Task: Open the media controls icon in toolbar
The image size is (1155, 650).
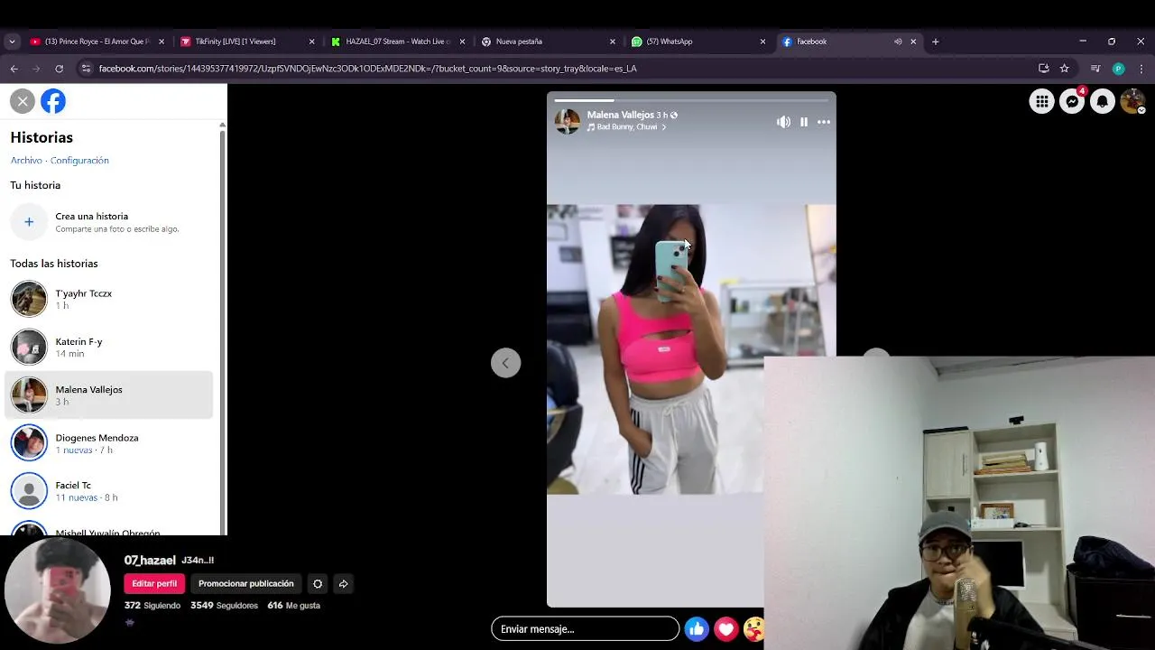Action: (1095, 69)
